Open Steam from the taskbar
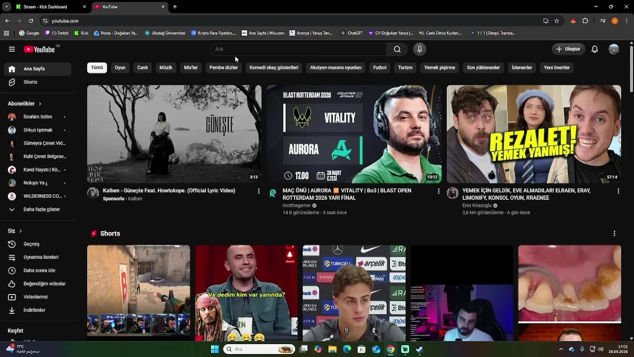Viewport: 634px width, 357px height. click(419, 349)
